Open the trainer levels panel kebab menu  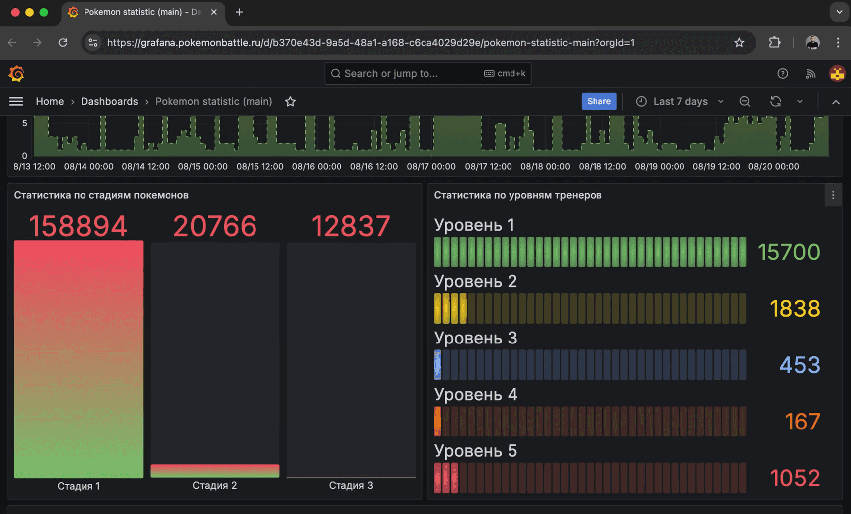coord(833,195)
